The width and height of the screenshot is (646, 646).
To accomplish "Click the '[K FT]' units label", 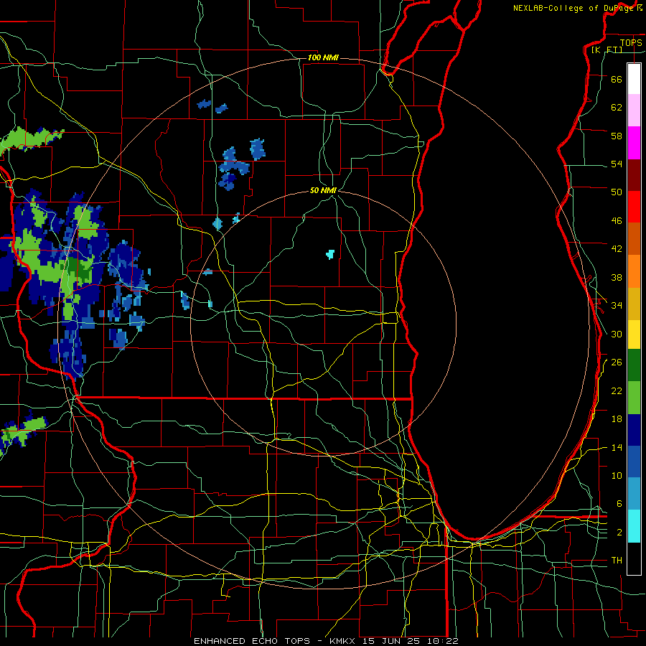I will click(x=607, y=50).
